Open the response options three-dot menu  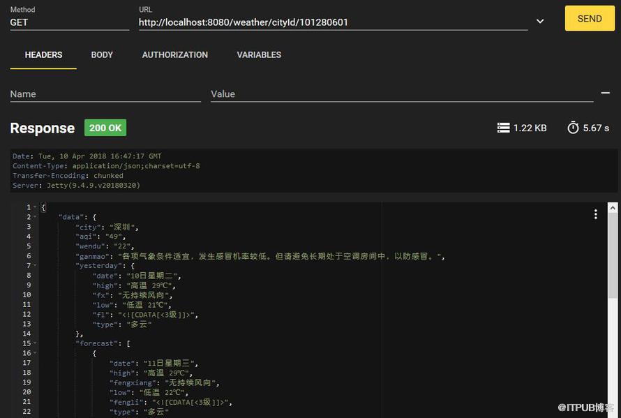596,214
